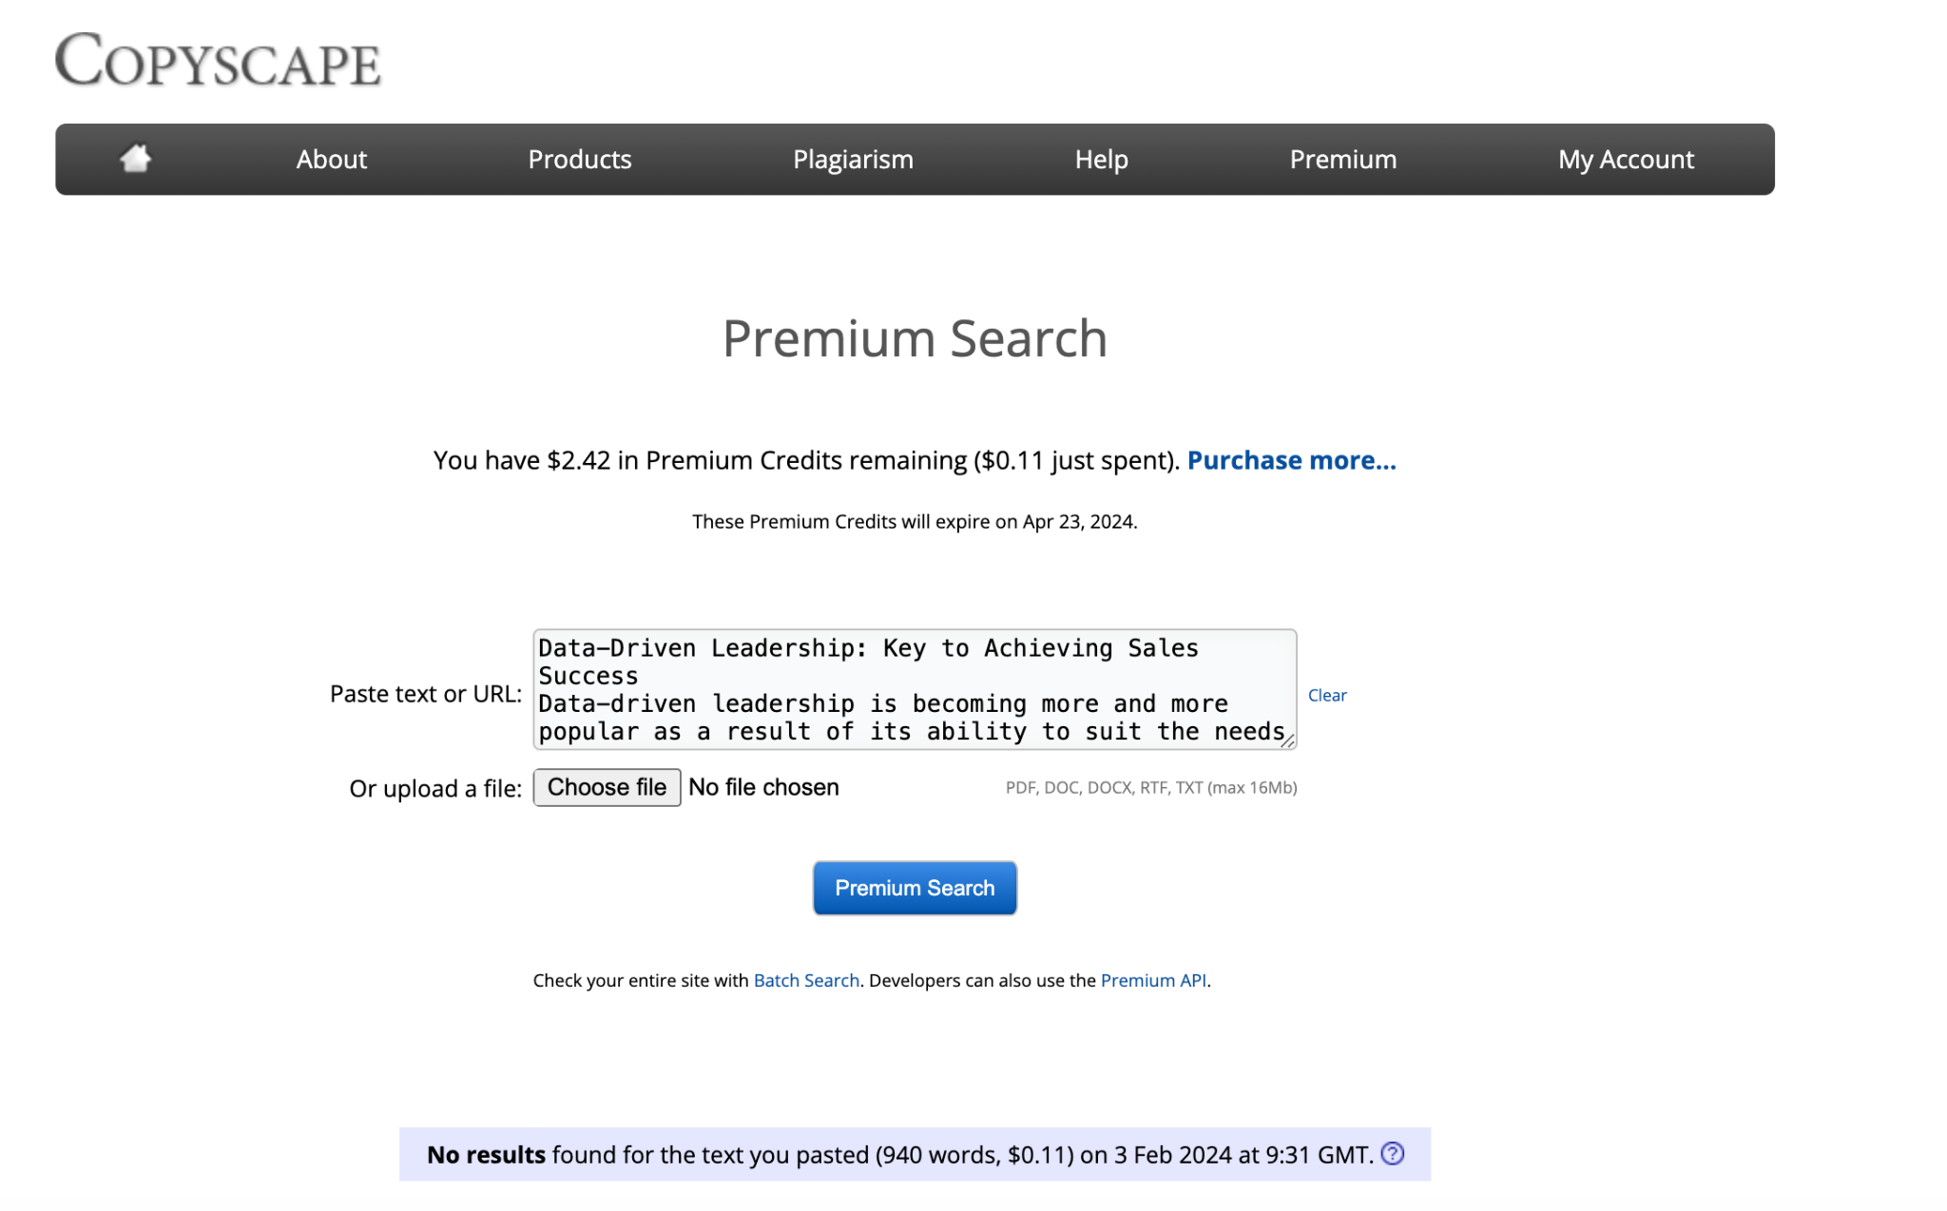
Task: Click the home icon in navigation bar
Action: (x=136, y=159)
